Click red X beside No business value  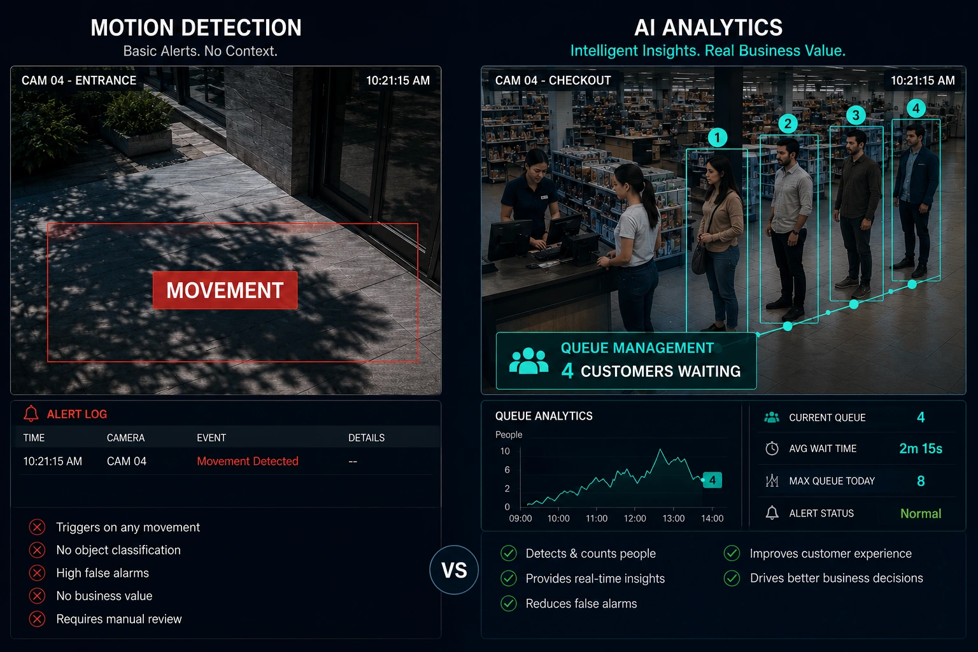[38, 596]
